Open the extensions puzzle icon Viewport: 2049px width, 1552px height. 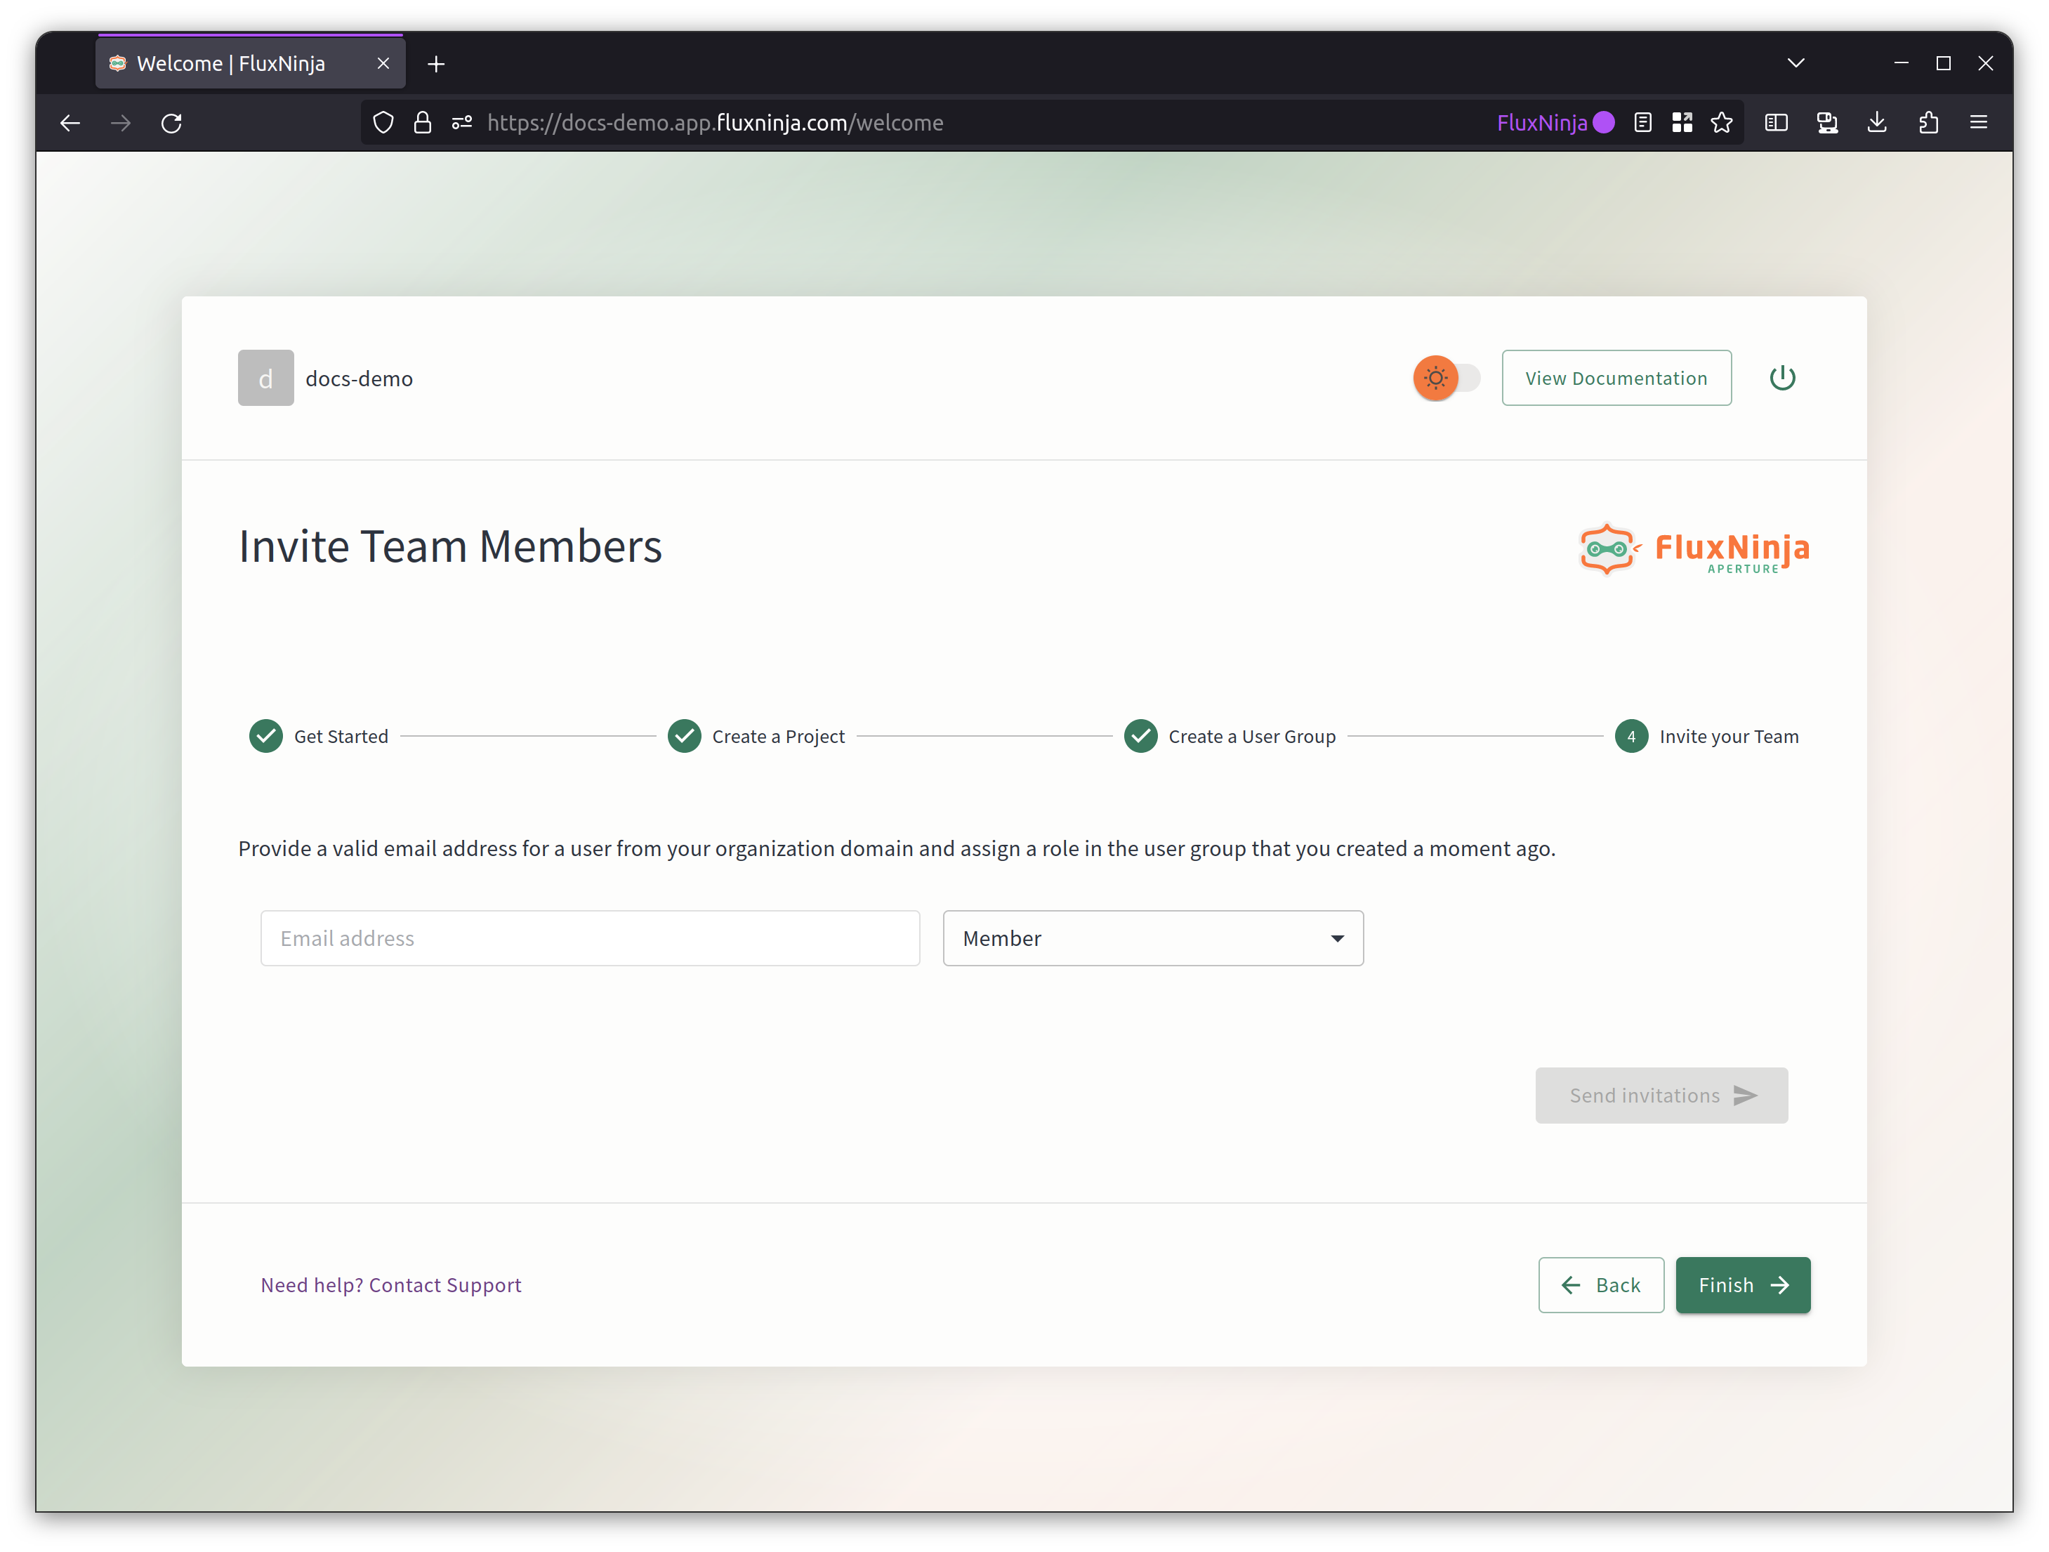1929,122
